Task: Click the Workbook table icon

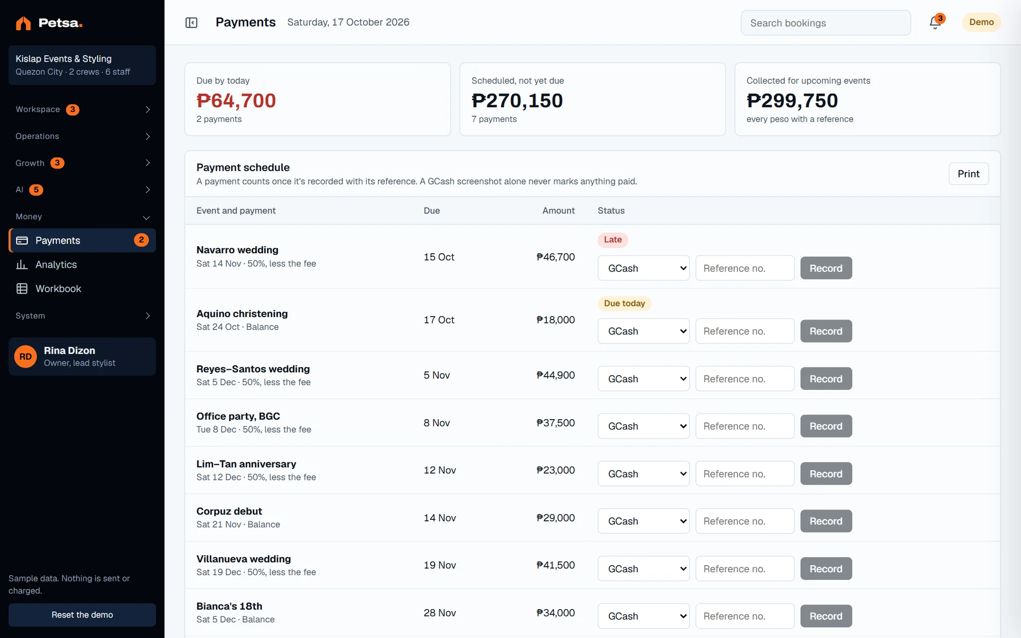Action: tap(22, 289)
